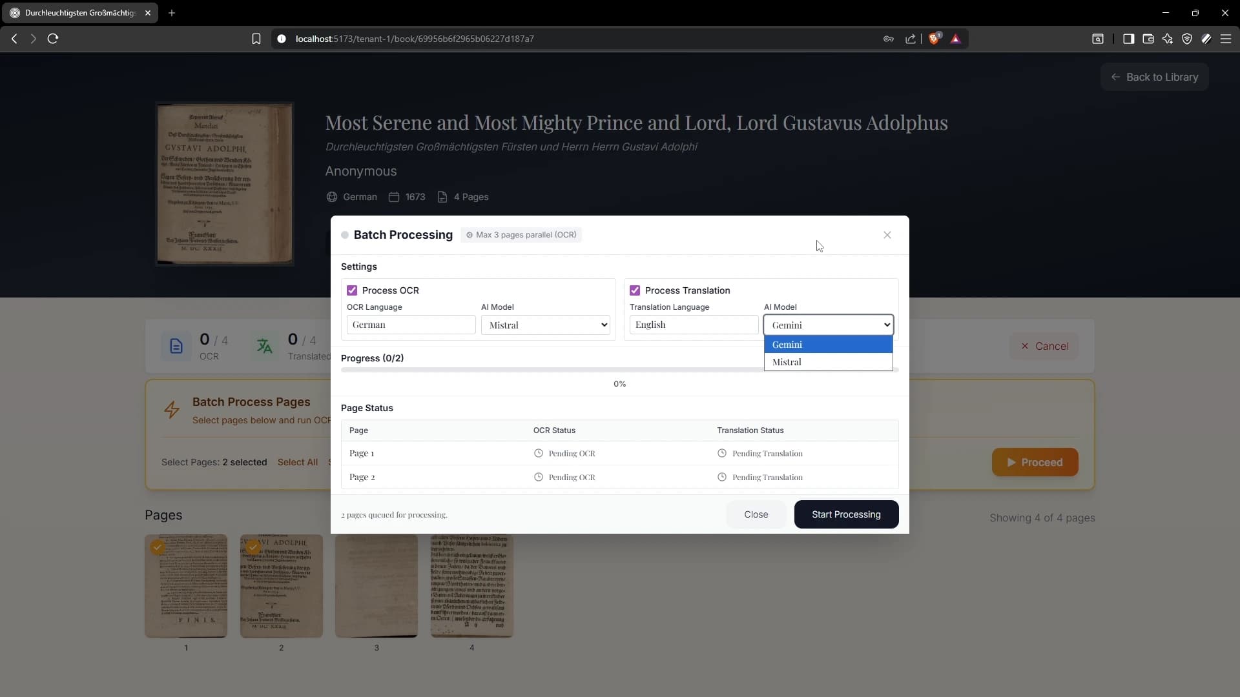Open the browser hamburger menu

click(1225, 39)
